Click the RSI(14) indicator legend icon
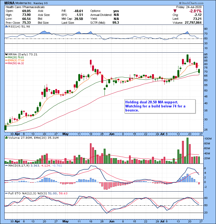The image size is (216, 224). tap(6, 26)
